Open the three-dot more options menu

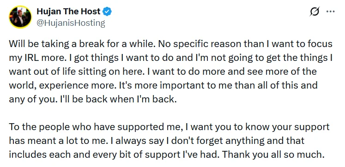coord(331,12)
